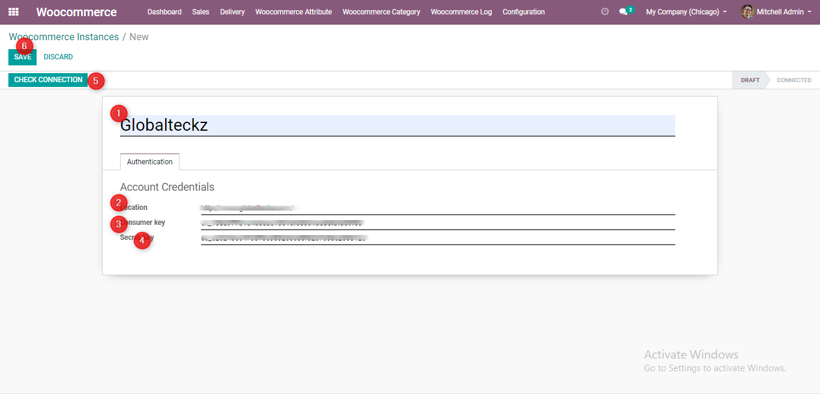Open the Configuration menu
The width and height of the screenshot is (820, 394).
[523, 12]
